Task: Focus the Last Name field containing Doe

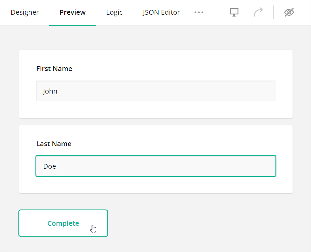Action: coord(155,166)
